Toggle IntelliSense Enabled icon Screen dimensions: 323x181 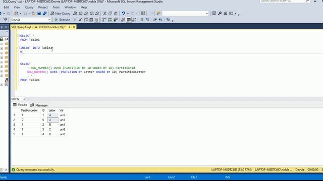pos(97,20)
